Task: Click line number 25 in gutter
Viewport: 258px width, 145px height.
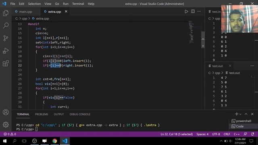Action: 20,79
